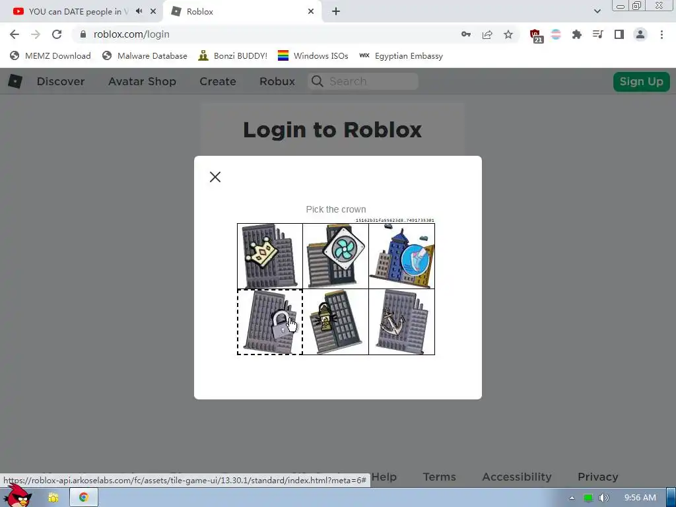Select the lantern on building tile
The height and width of the screenshot is (507, 676).
[336, 322]
